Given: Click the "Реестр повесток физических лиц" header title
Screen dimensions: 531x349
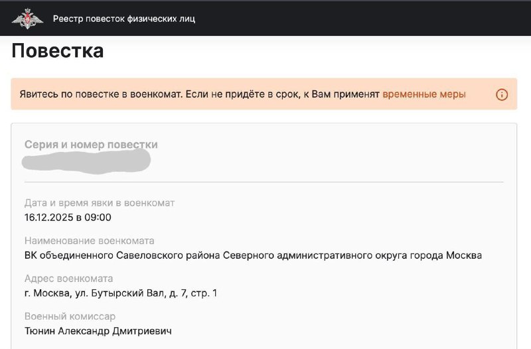Looking at the screenshot, I should (x=124, y=19).
